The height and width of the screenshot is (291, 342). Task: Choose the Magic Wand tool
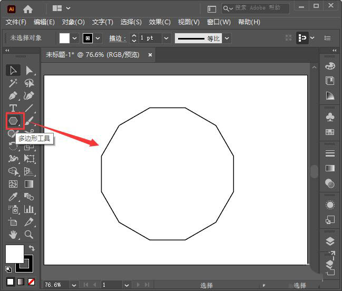coord(13,83)
